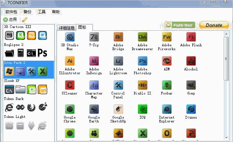Click the ICQ icon
233x142 pixels.
142,109
